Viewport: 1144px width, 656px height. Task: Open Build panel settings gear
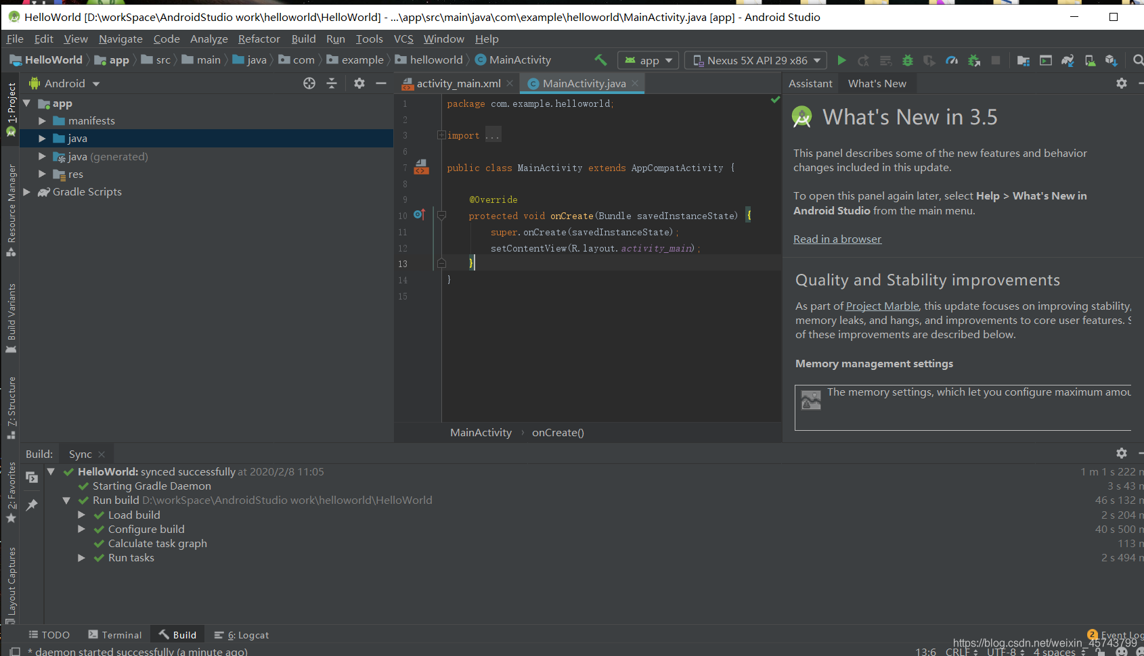click(1122, 453)
